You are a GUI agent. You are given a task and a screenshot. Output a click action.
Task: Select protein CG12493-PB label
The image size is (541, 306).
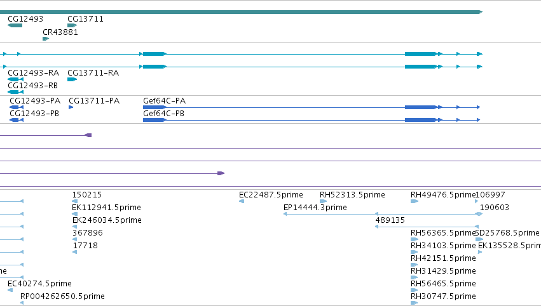tap(34, 114)
